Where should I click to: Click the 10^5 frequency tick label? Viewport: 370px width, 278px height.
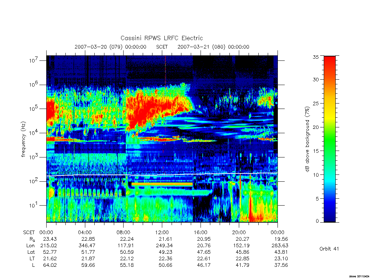(34, 109)
